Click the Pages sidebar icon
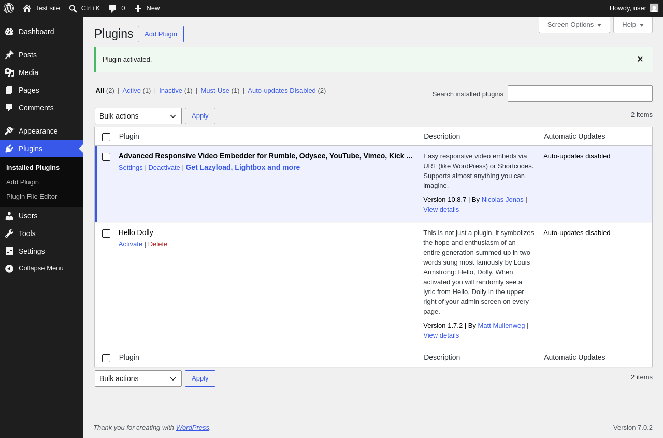 coord(9,90)
